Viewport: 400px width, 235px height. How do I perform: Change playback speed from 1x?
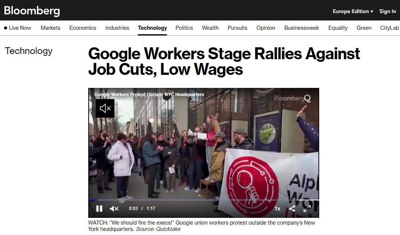pyautogui.click(x=277, y=209)
